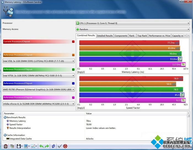Screen dimensions: 193x150
Task: Click the Memory Latency diamond icon
Action: click(8, 121)
